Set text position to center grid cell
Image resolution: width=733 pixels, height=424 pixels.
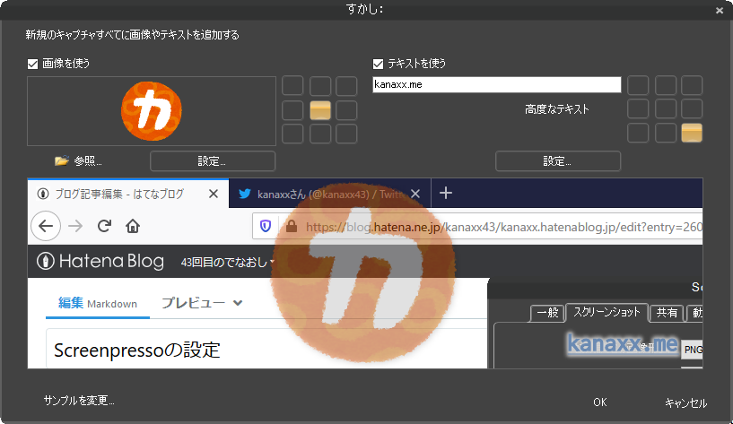pyautogui.click(x=665, y=108)
